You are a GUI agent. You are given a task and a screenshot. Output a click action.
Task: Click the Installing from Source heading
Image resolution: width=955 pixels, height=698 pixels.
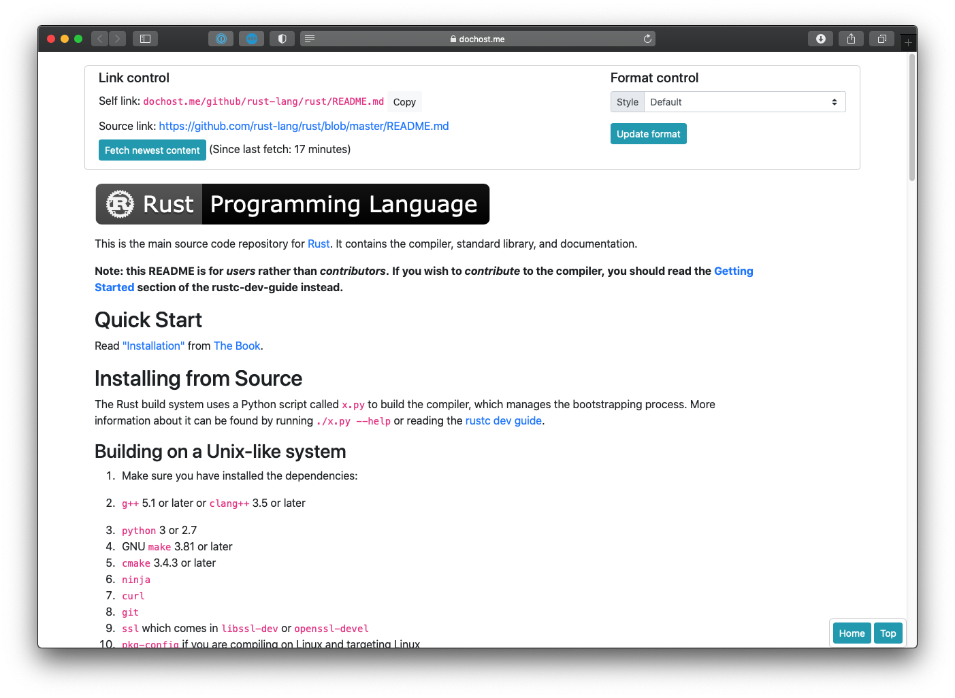[x=198, y=378]
